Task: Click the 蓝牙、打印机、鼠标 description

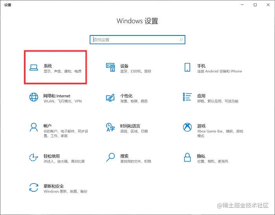Action: [136, 71]
